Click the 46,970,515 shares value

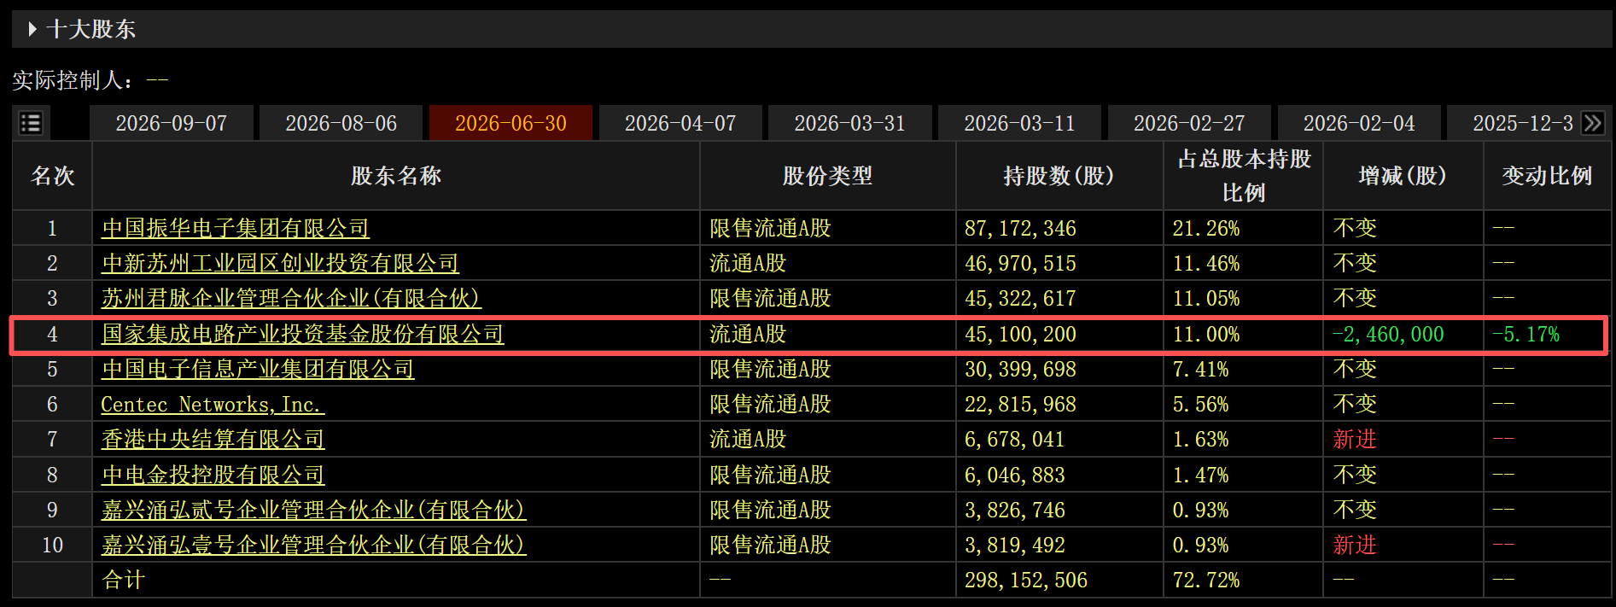pyautogui.click(x=1020, y=263)
